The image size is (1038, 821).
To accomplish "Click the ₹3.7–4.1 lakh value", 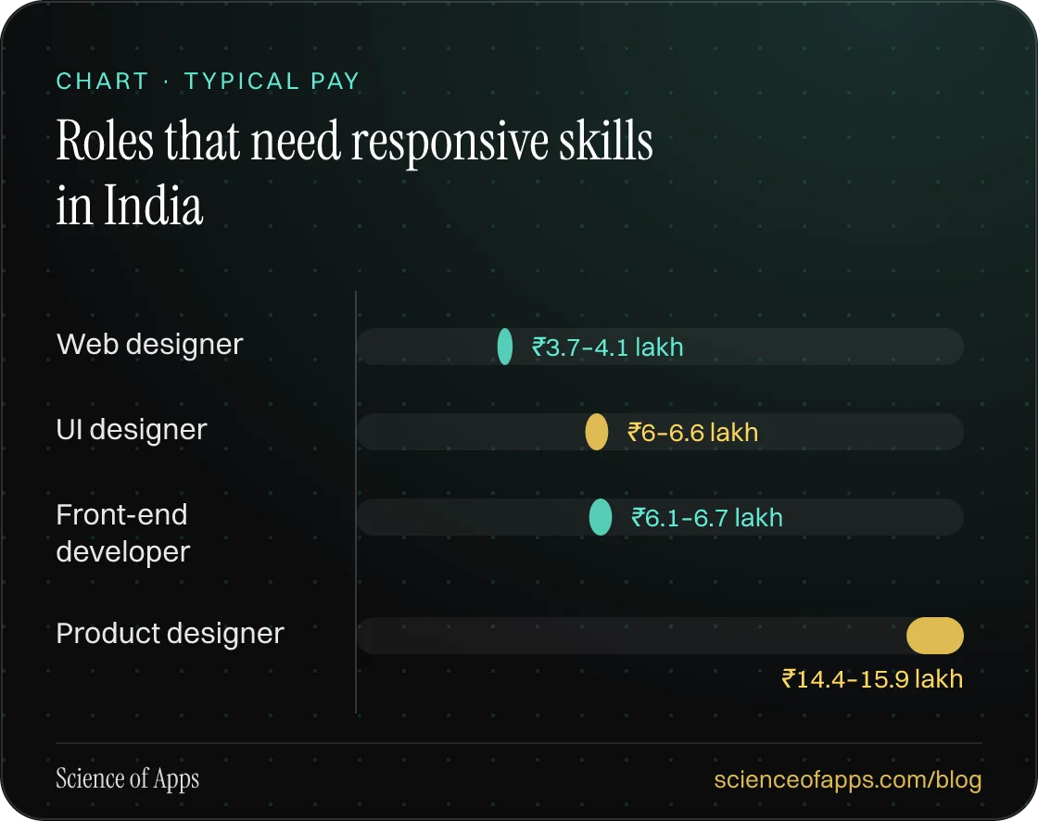I will (x=608, y=347).
